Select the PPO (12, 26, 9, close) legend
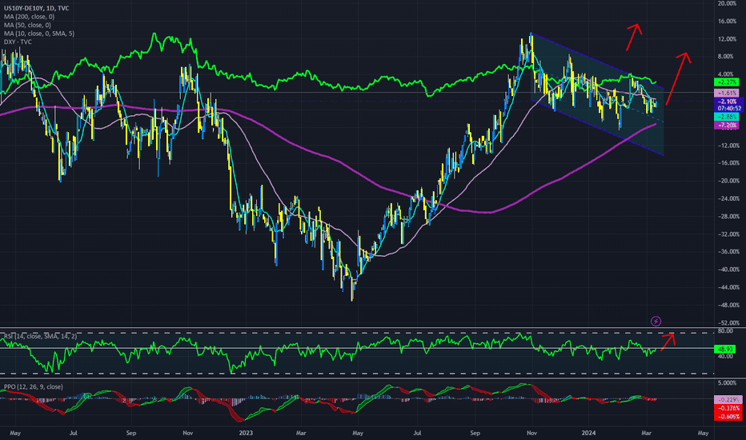 click(34, 386)
